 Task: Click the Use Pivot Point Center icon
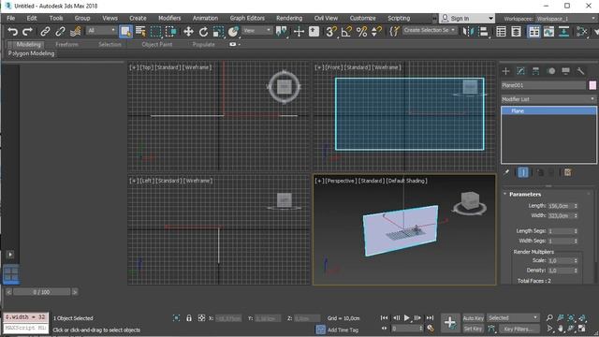tap(282, 31)
